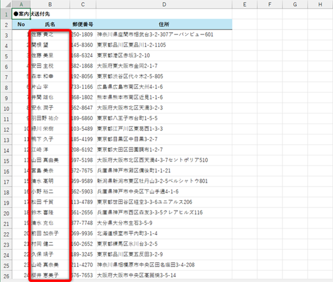This screenshot has height=282, width=333.
Task: Click the postal code ending 5489
Action: (x=83, y=129)
